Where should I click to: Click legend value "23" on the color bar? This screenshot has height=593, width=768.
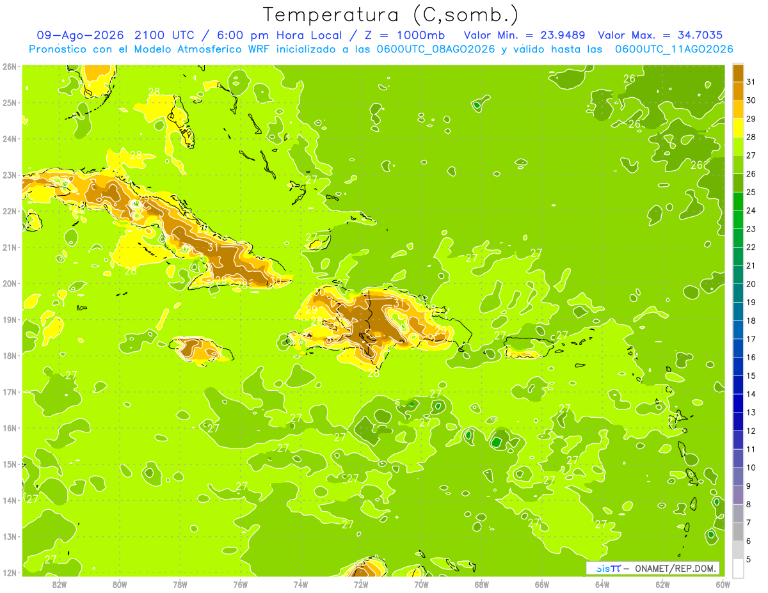tap(751, 229)
